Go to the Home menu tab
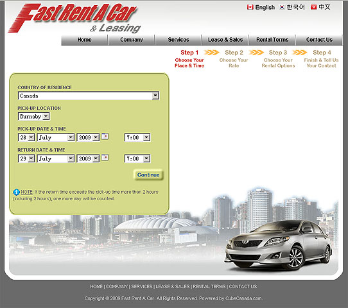This screenshot has width=348, height=308. (84, 40)
